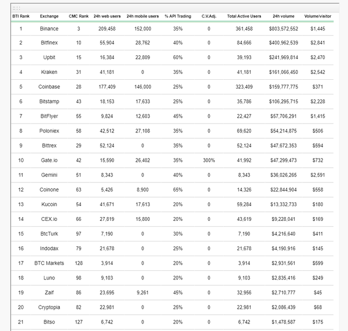The width and height of the screenshot is (348, 331).
Task: Click the drag handle dots icon
Action: tap(16, 9)
